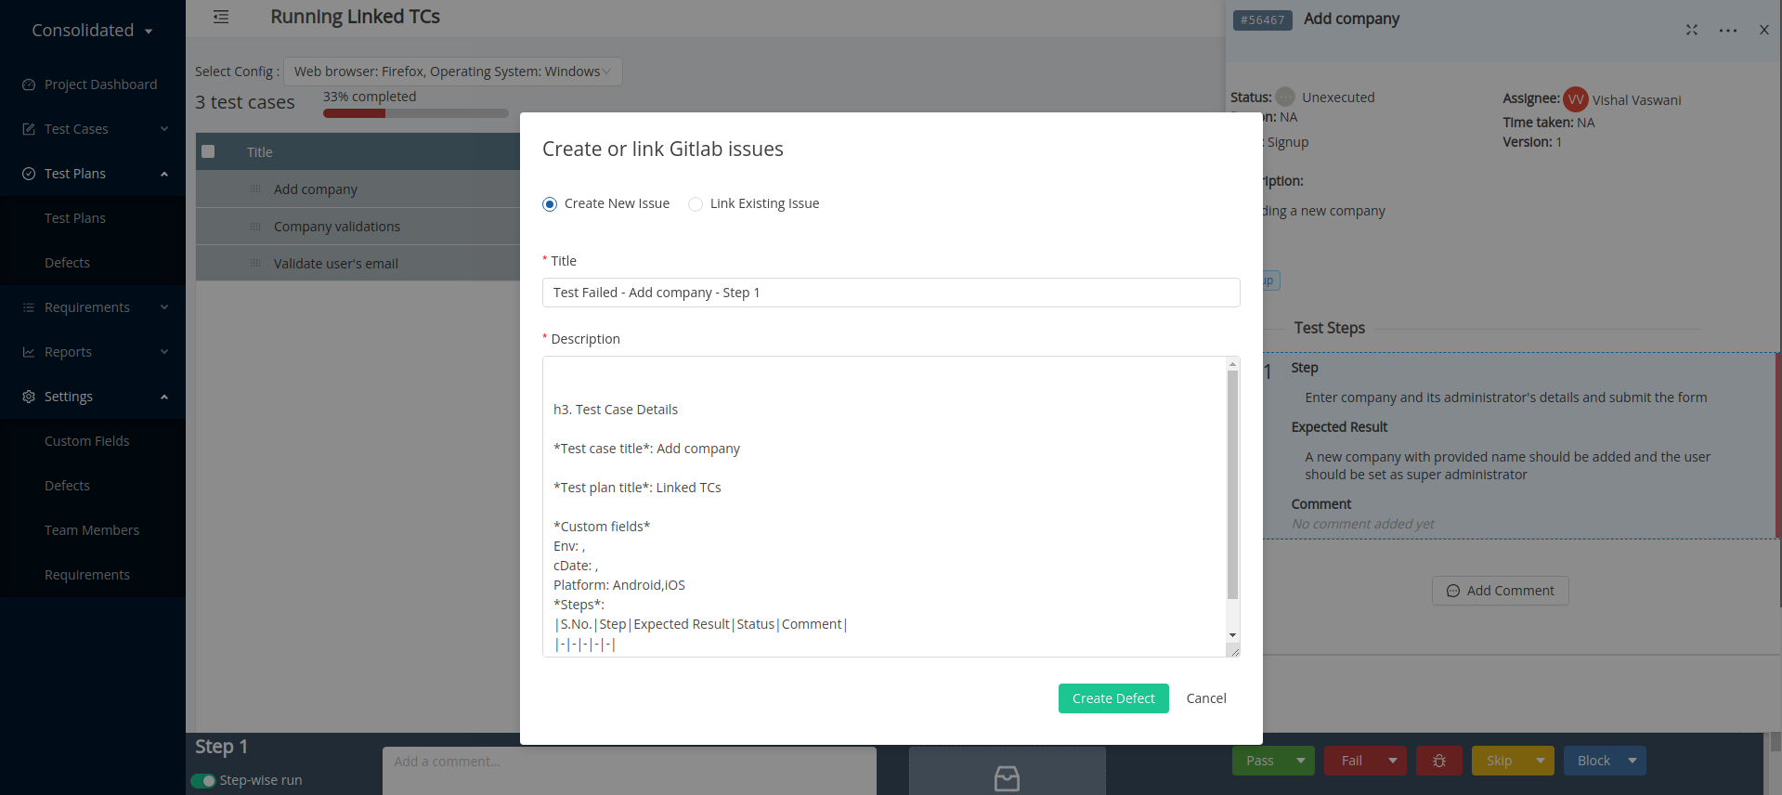Expand the Reports sidebar chevron

click(164, 352)
